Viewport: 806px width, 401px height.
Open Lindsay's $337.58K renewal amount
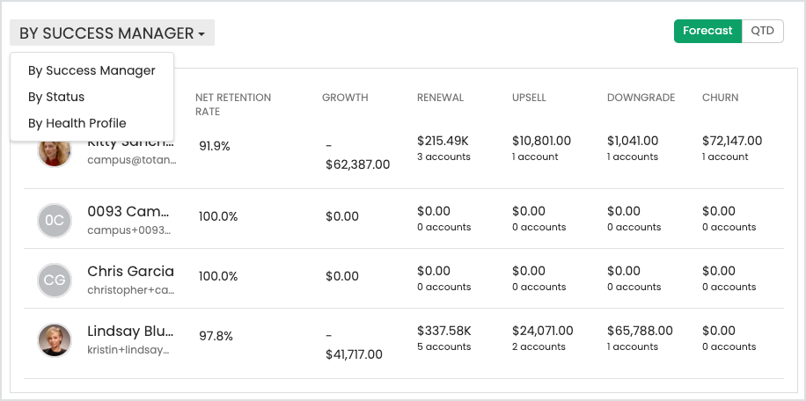point(444,331)
